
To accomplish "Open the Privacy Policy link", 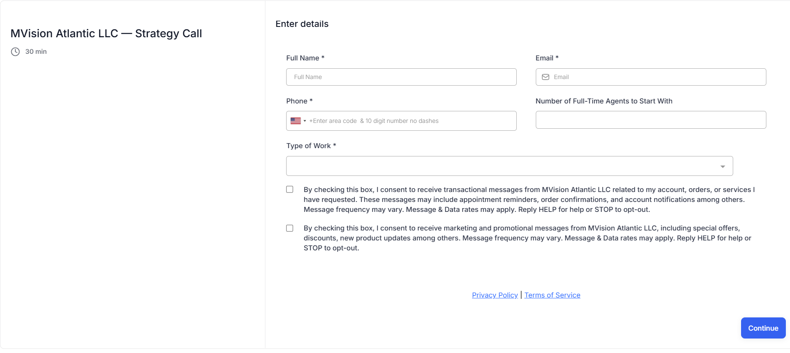I will pyautogui.click(x=495, y=295).
